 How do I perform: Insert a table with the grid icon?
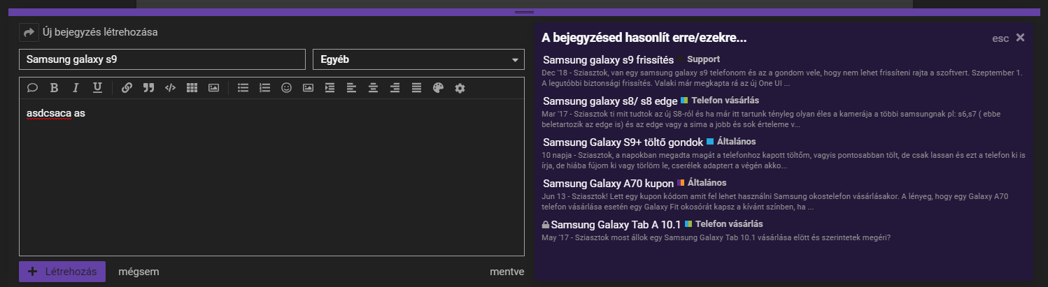click(x=192, y=88)
